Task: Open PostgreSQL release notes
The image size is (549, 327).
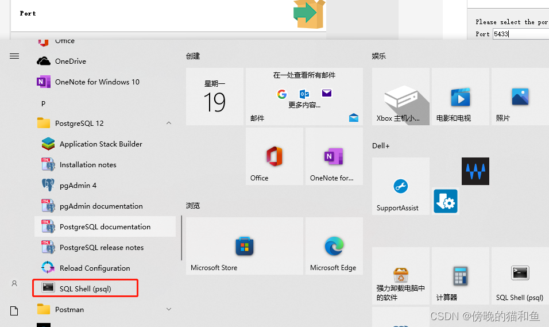Action: pos(105,248)
